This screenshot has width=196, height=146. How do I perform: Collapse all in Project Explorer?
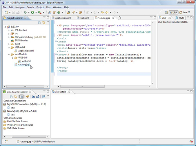coord(39,23)
